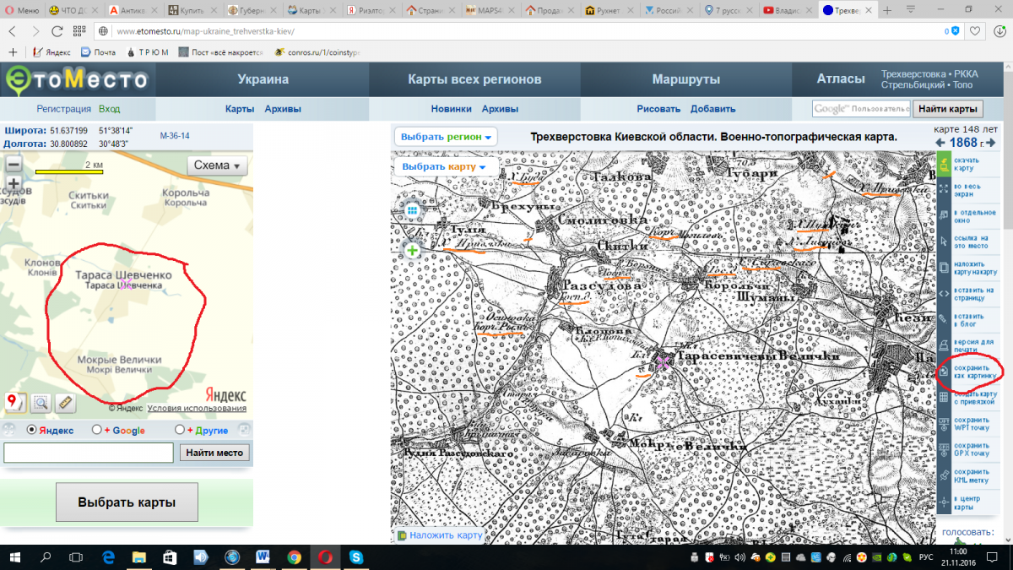The height and width of the screenshot is (570, 1013).
Task: Open Word from the taskbar
Action: point(262,557)
